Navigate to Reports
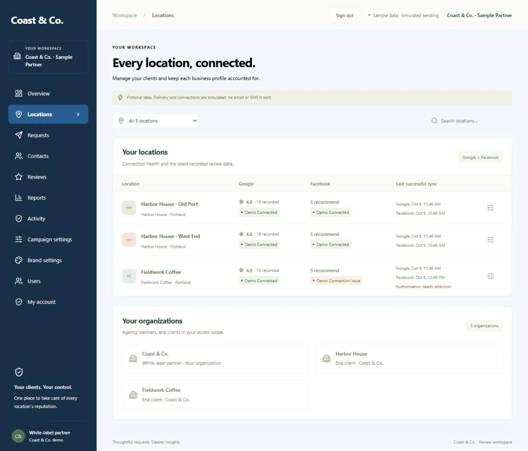This screenshot has height=451, width=528. click(48, 198)
